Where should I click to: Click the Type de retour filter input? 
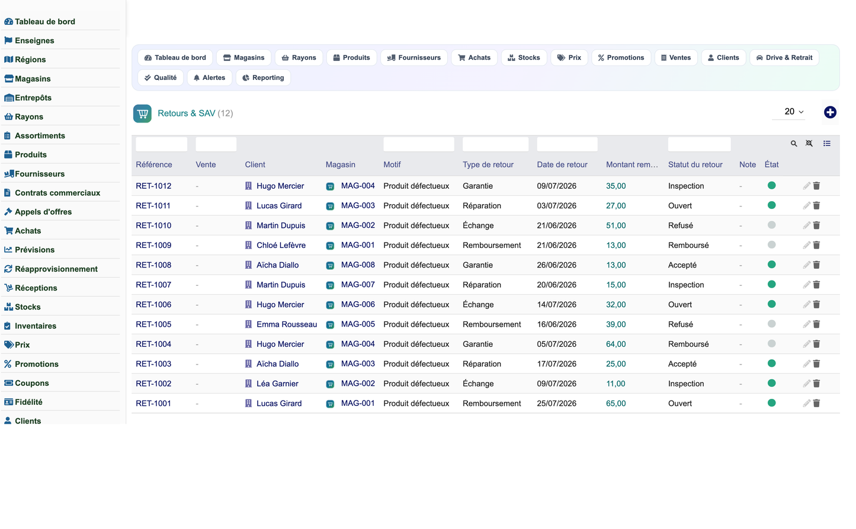point(495,144)
